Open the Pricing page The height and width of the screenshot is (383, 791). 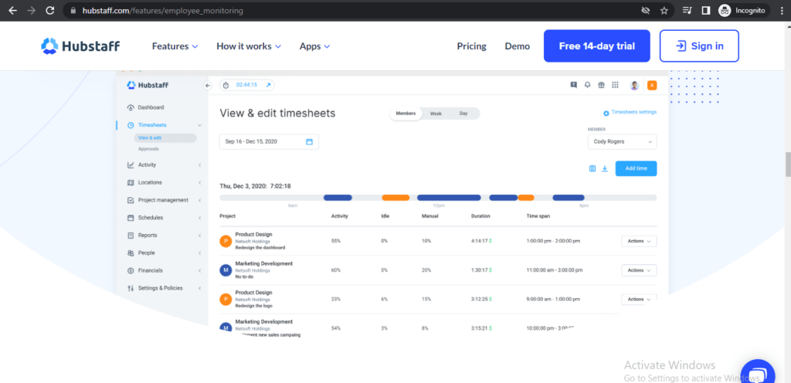pyautogui.click(x=472, y=46)
